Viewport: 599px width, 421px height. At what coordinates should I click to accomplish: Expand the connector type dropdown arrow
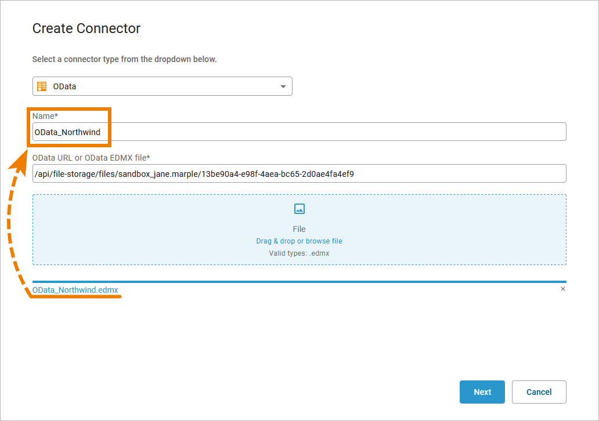pyautogui.click(x=283, y=86)
